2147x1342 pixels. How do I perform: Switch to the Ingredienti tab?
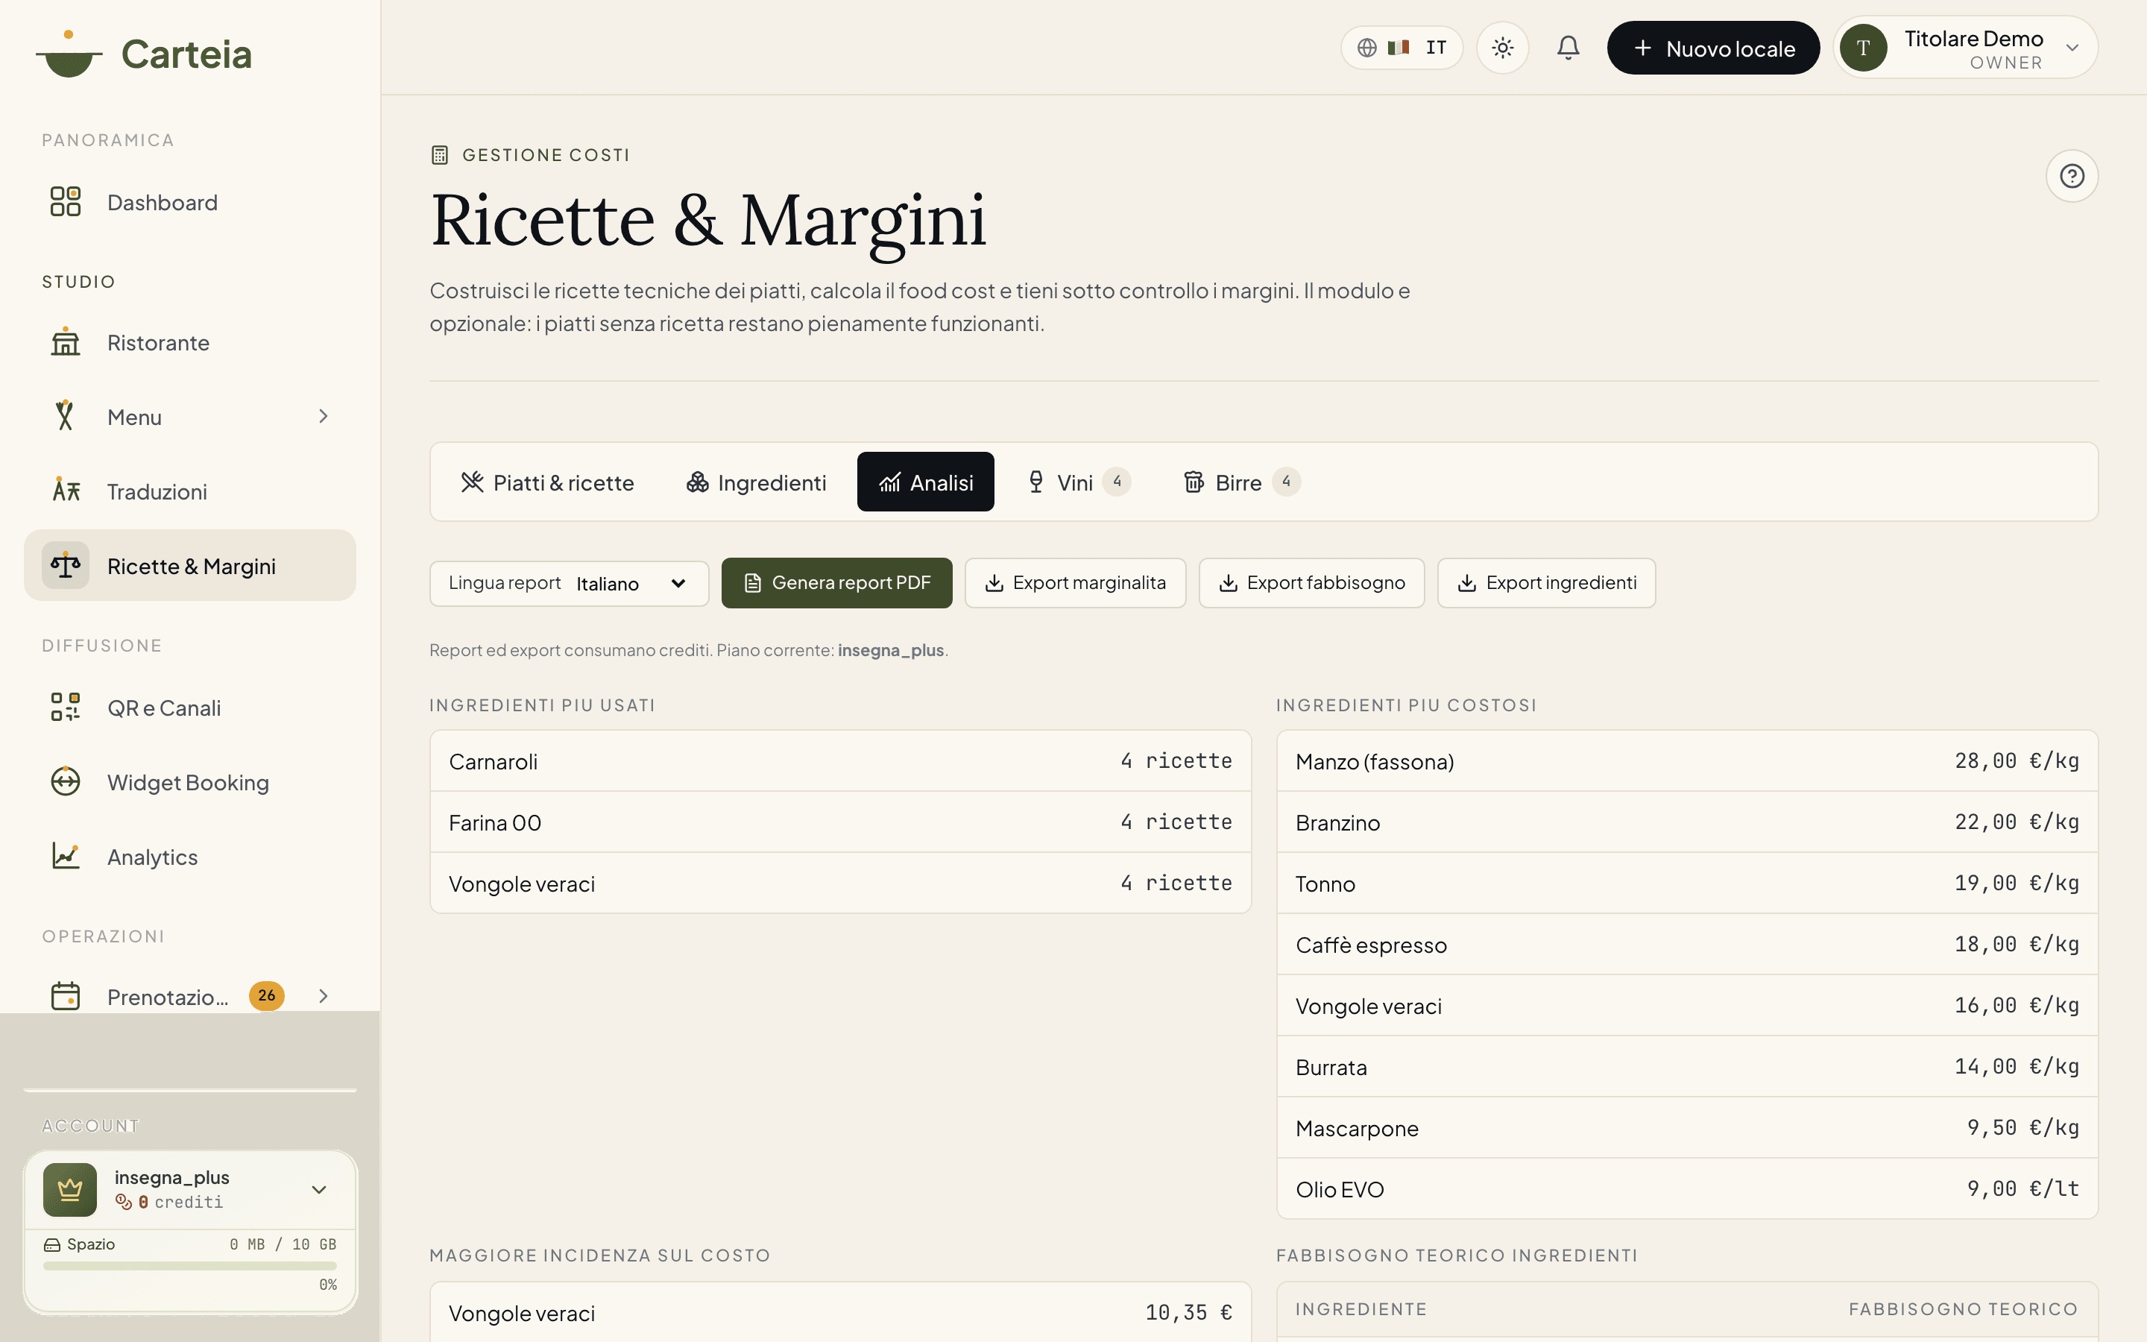tap(756, 482)
